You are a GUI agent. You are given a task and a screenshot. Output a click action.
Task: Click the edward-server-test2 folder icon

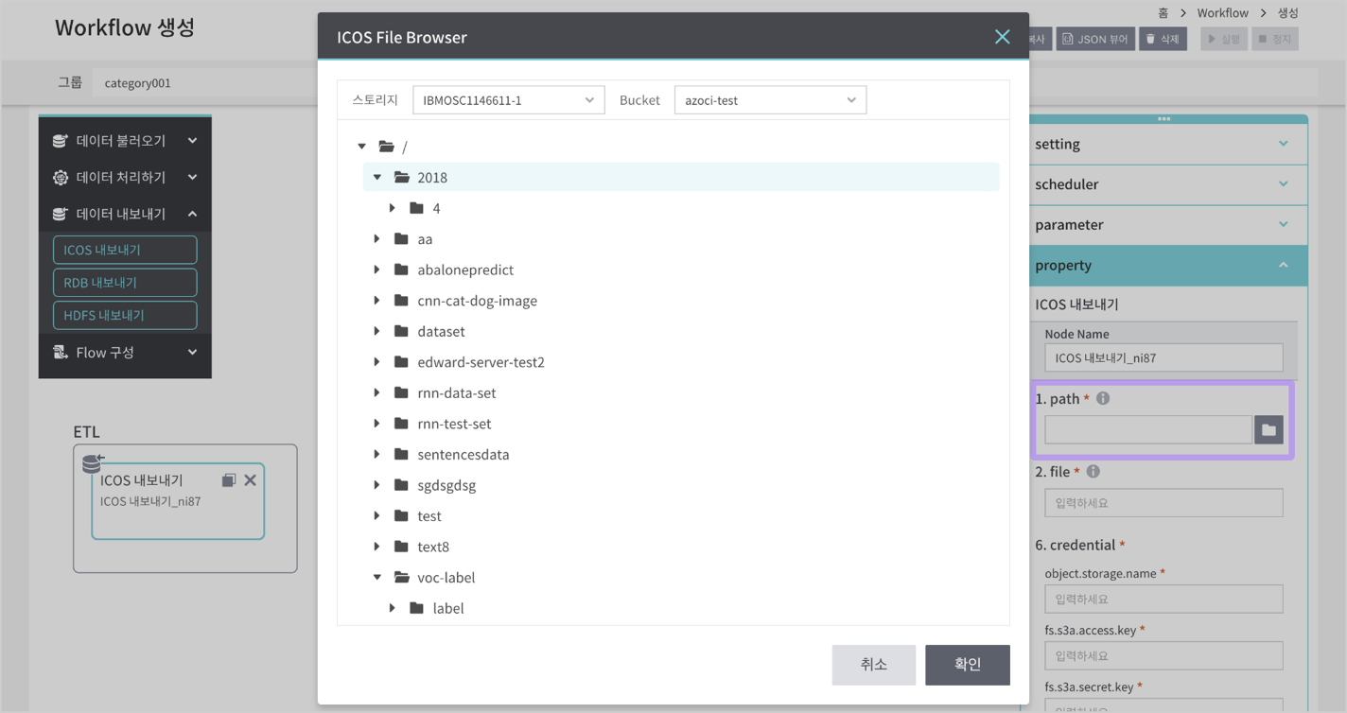[401, 362]
